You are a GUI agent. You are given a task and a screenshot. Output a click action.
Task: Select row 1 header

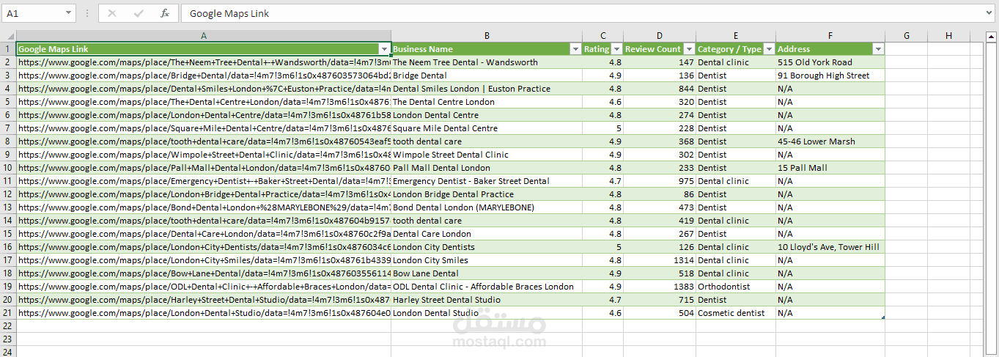(x=8, y=49)
